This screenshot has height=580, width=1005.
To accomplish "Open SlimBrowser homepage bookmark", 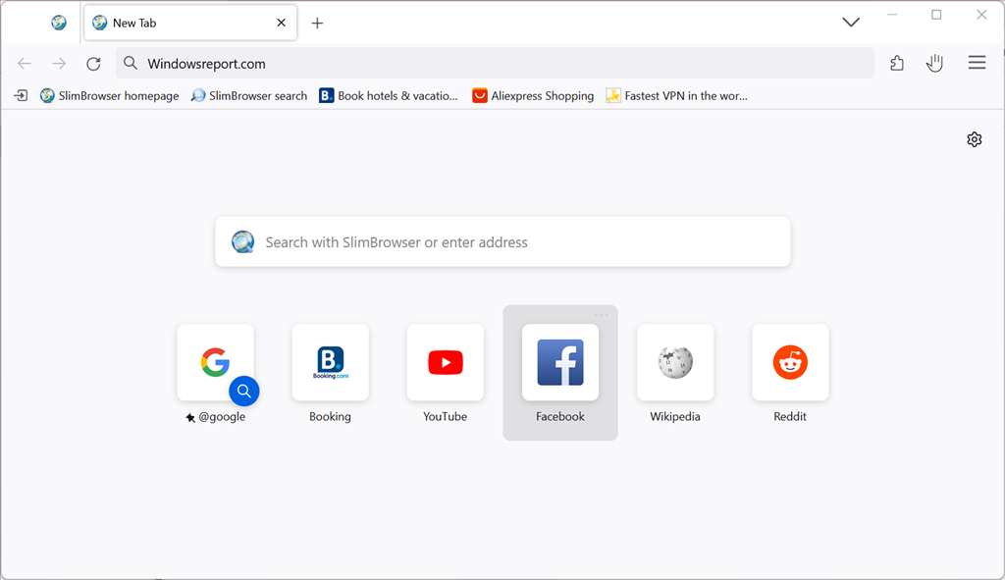I will (110, 95).
